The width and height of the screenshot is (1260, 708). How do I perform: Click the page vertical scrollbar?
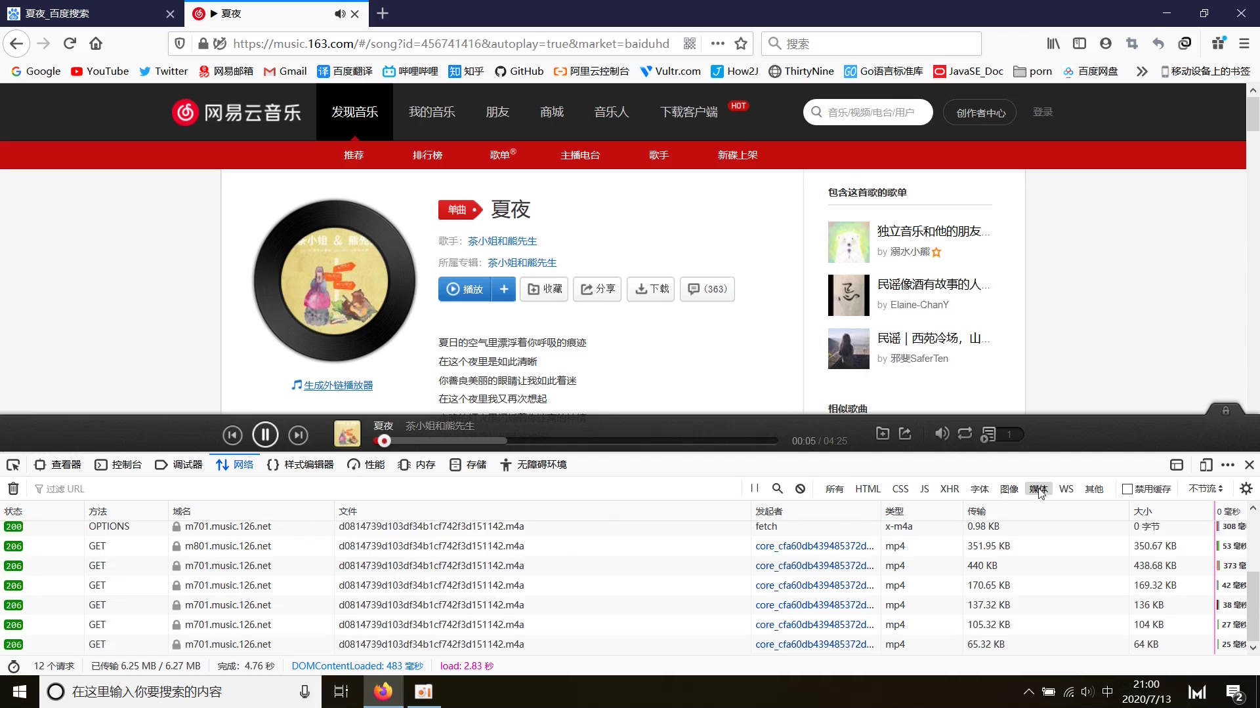point(1253,115)
